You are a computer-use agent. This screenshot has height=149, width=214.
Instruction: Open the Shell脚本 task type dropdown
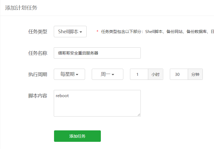[x=70, y=31]
